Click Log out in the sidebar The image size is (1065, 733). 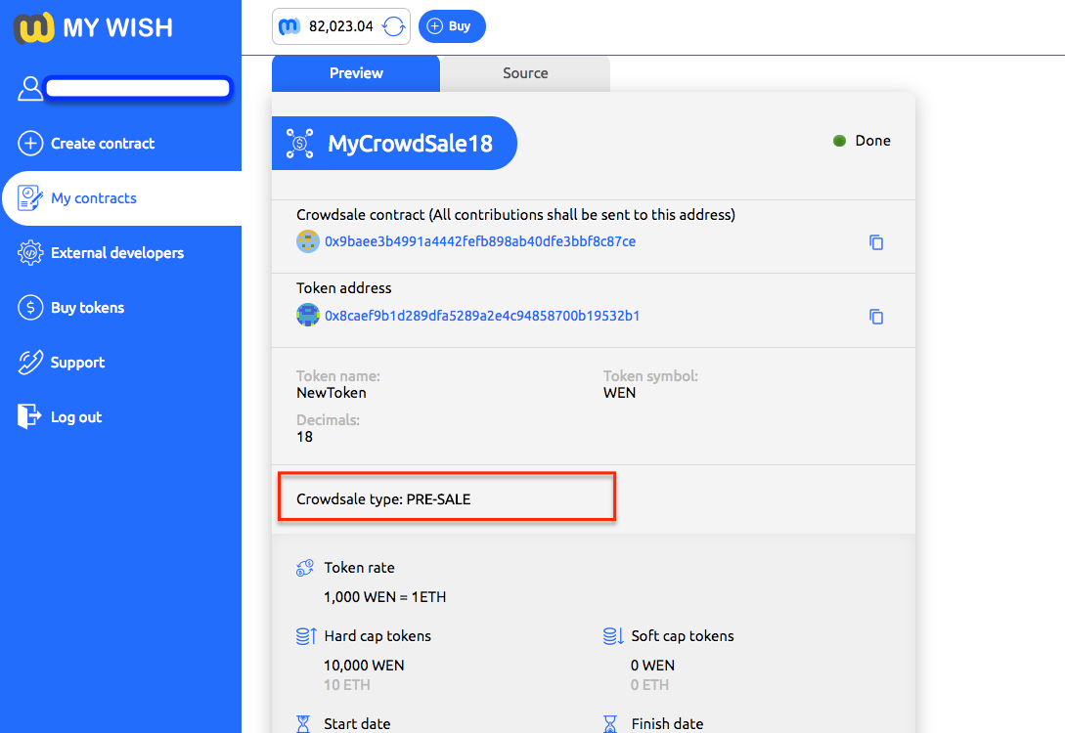[x=76, y=416]
